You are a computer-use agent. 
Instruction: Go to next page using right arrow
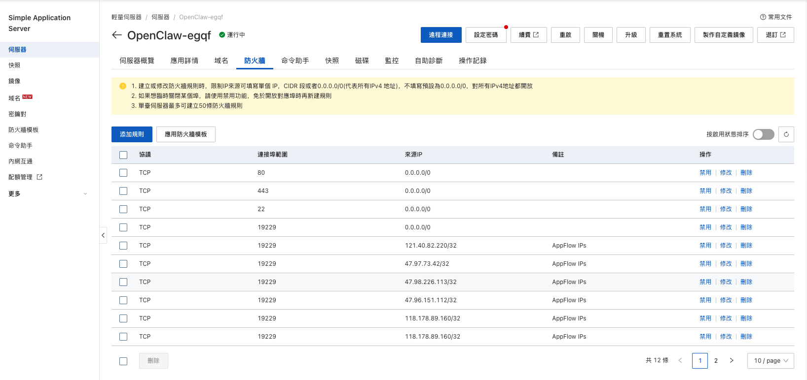pyautogui.click(x=732, y=361)
